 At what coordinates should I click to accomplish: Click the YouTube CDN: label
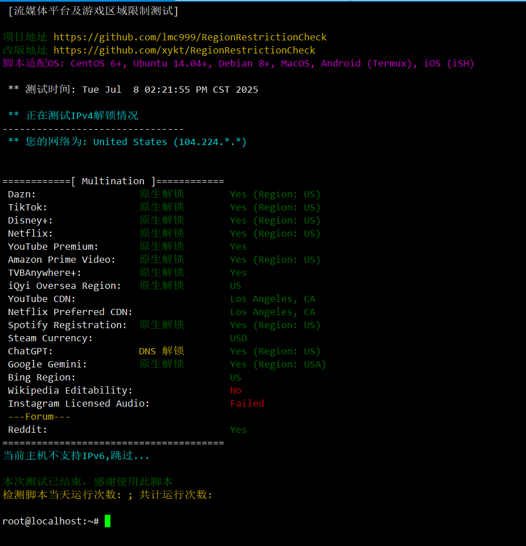click(42, 299)
